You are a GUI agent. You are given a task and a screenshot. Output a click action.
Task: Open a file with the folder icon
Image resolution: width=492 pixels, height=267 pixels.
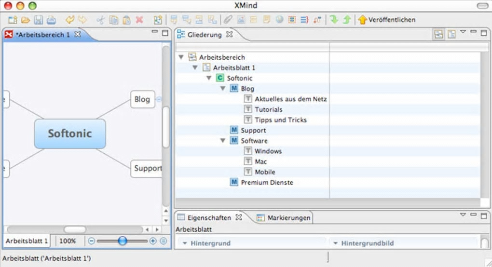(26, 20)
